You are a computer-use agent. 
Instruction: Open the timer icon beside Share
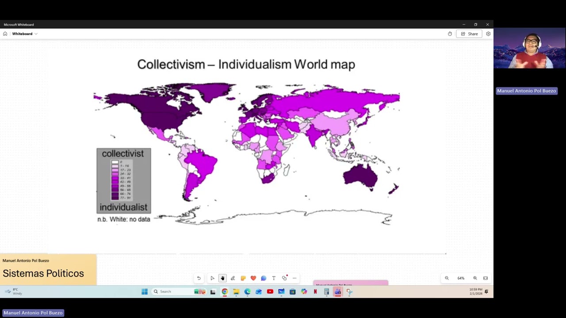pyautogui.click(x=450, y=34)
